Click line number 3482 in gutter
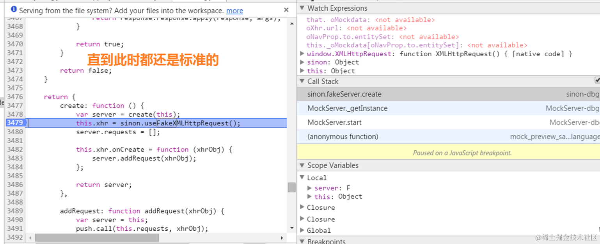 [15, 149]
